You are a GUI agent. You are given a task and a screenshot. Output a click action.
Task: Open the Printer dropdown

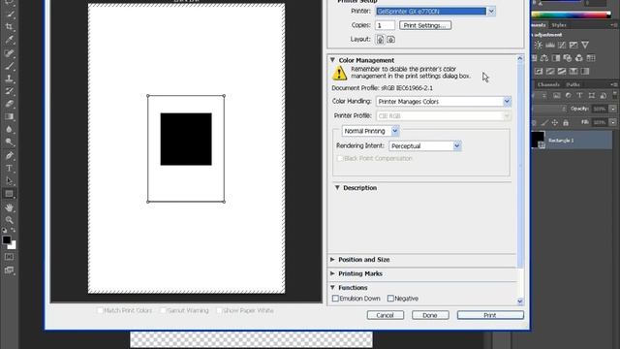click(491, 12)
